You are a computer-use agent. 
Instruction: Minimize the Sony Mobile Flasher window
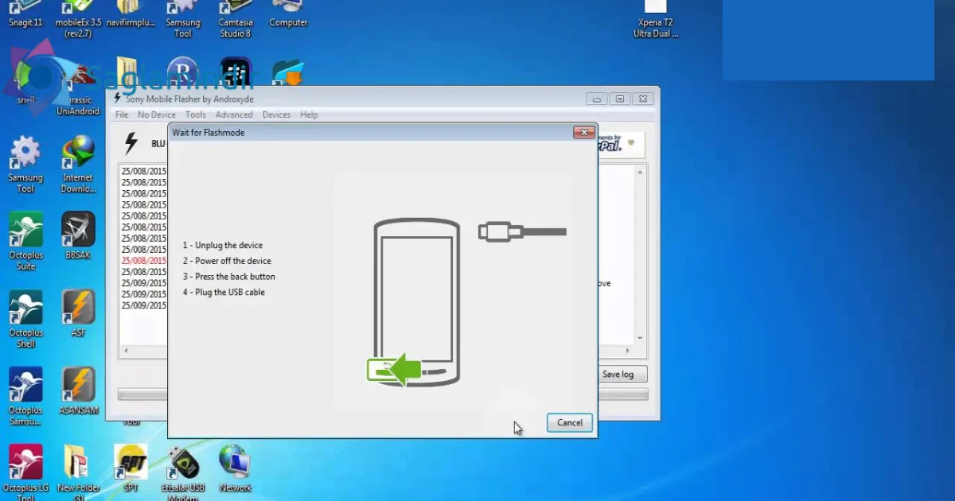click(x=598, y=99)
